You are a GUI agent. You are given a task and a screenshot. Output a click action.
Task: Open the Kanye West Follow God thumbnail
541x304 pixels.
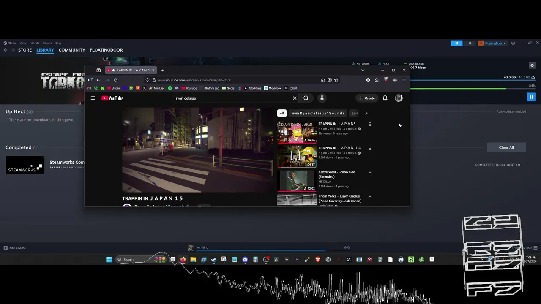pos(297,180)
